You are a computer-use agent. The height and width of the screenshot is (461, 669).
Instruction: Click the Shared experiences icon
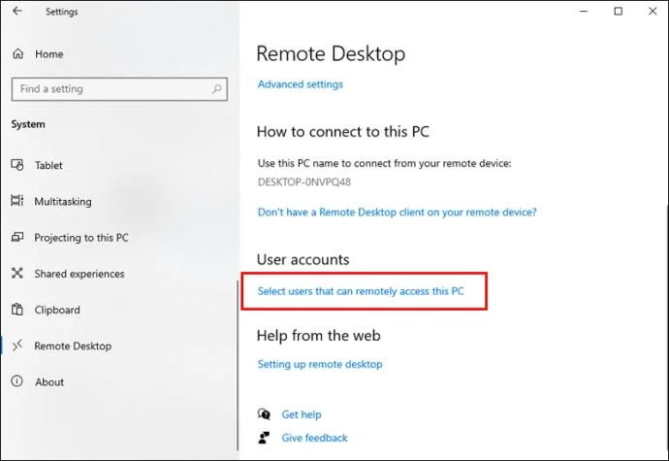(17, 274)
